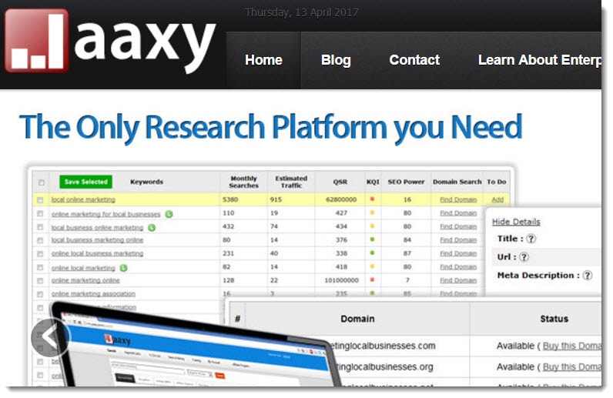
Task: Check the box for online marketing for local businesses
Action: click(x=40, y=214)
